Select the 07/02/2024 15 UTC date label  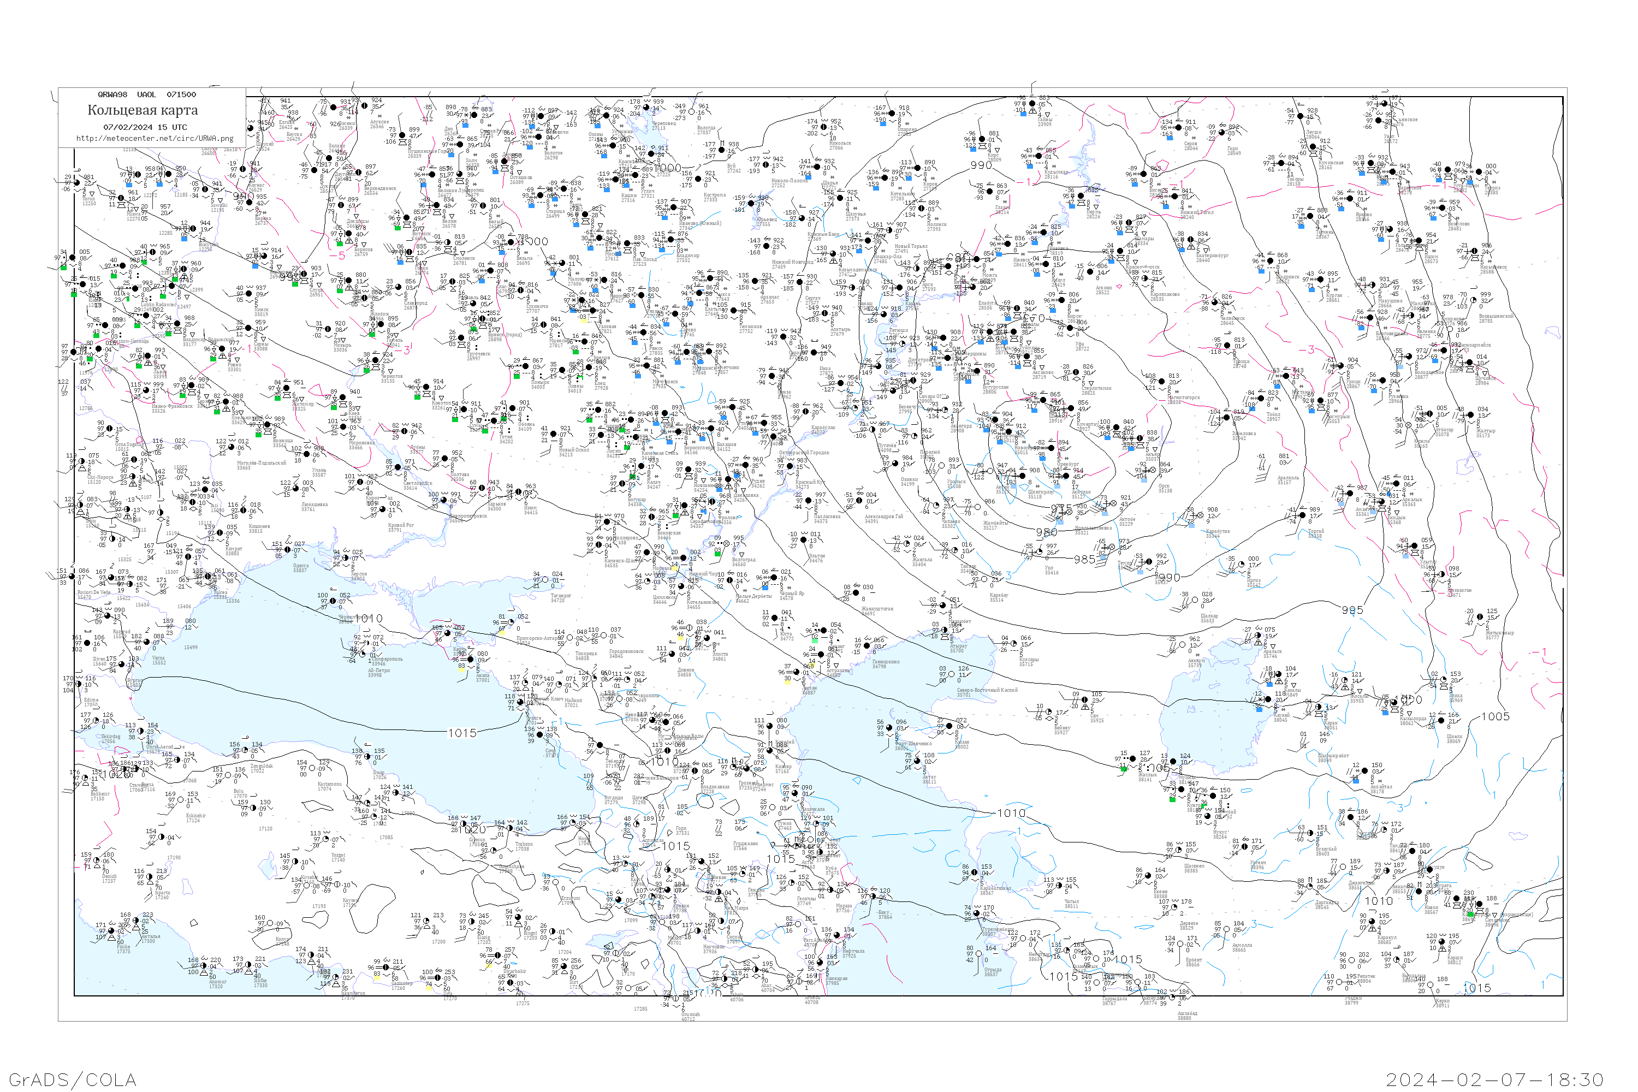click(145, 127)
